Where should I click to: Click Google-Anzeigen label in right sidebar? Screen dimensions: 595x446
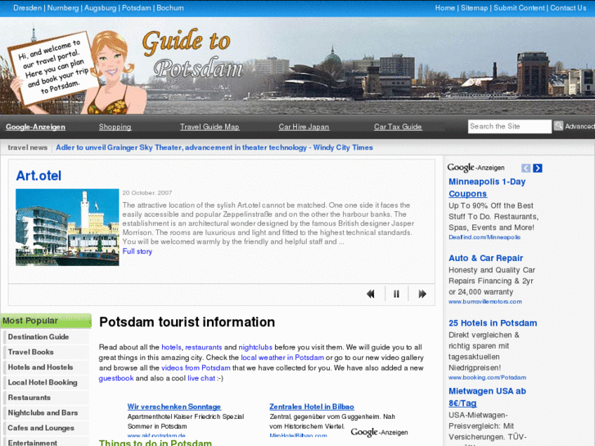tap(476, 168)
